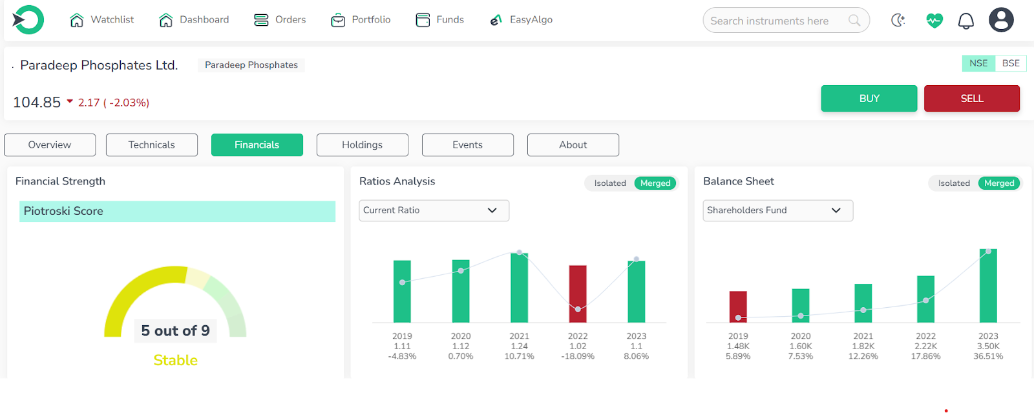
Task: Click the Watchlist house icon
Action: (77, 20)
